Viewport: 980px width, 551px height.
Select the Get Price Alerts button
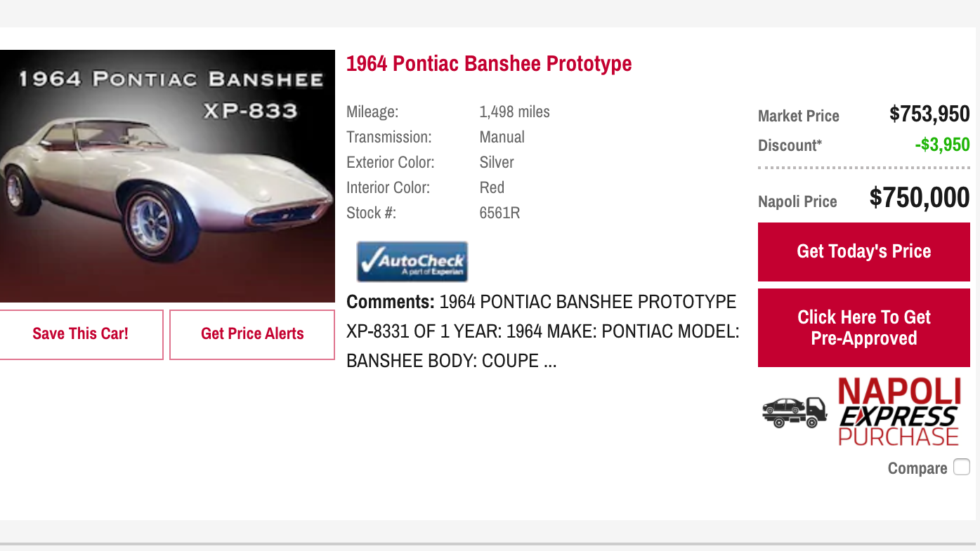pyautogui.click(x=252, y=334)
